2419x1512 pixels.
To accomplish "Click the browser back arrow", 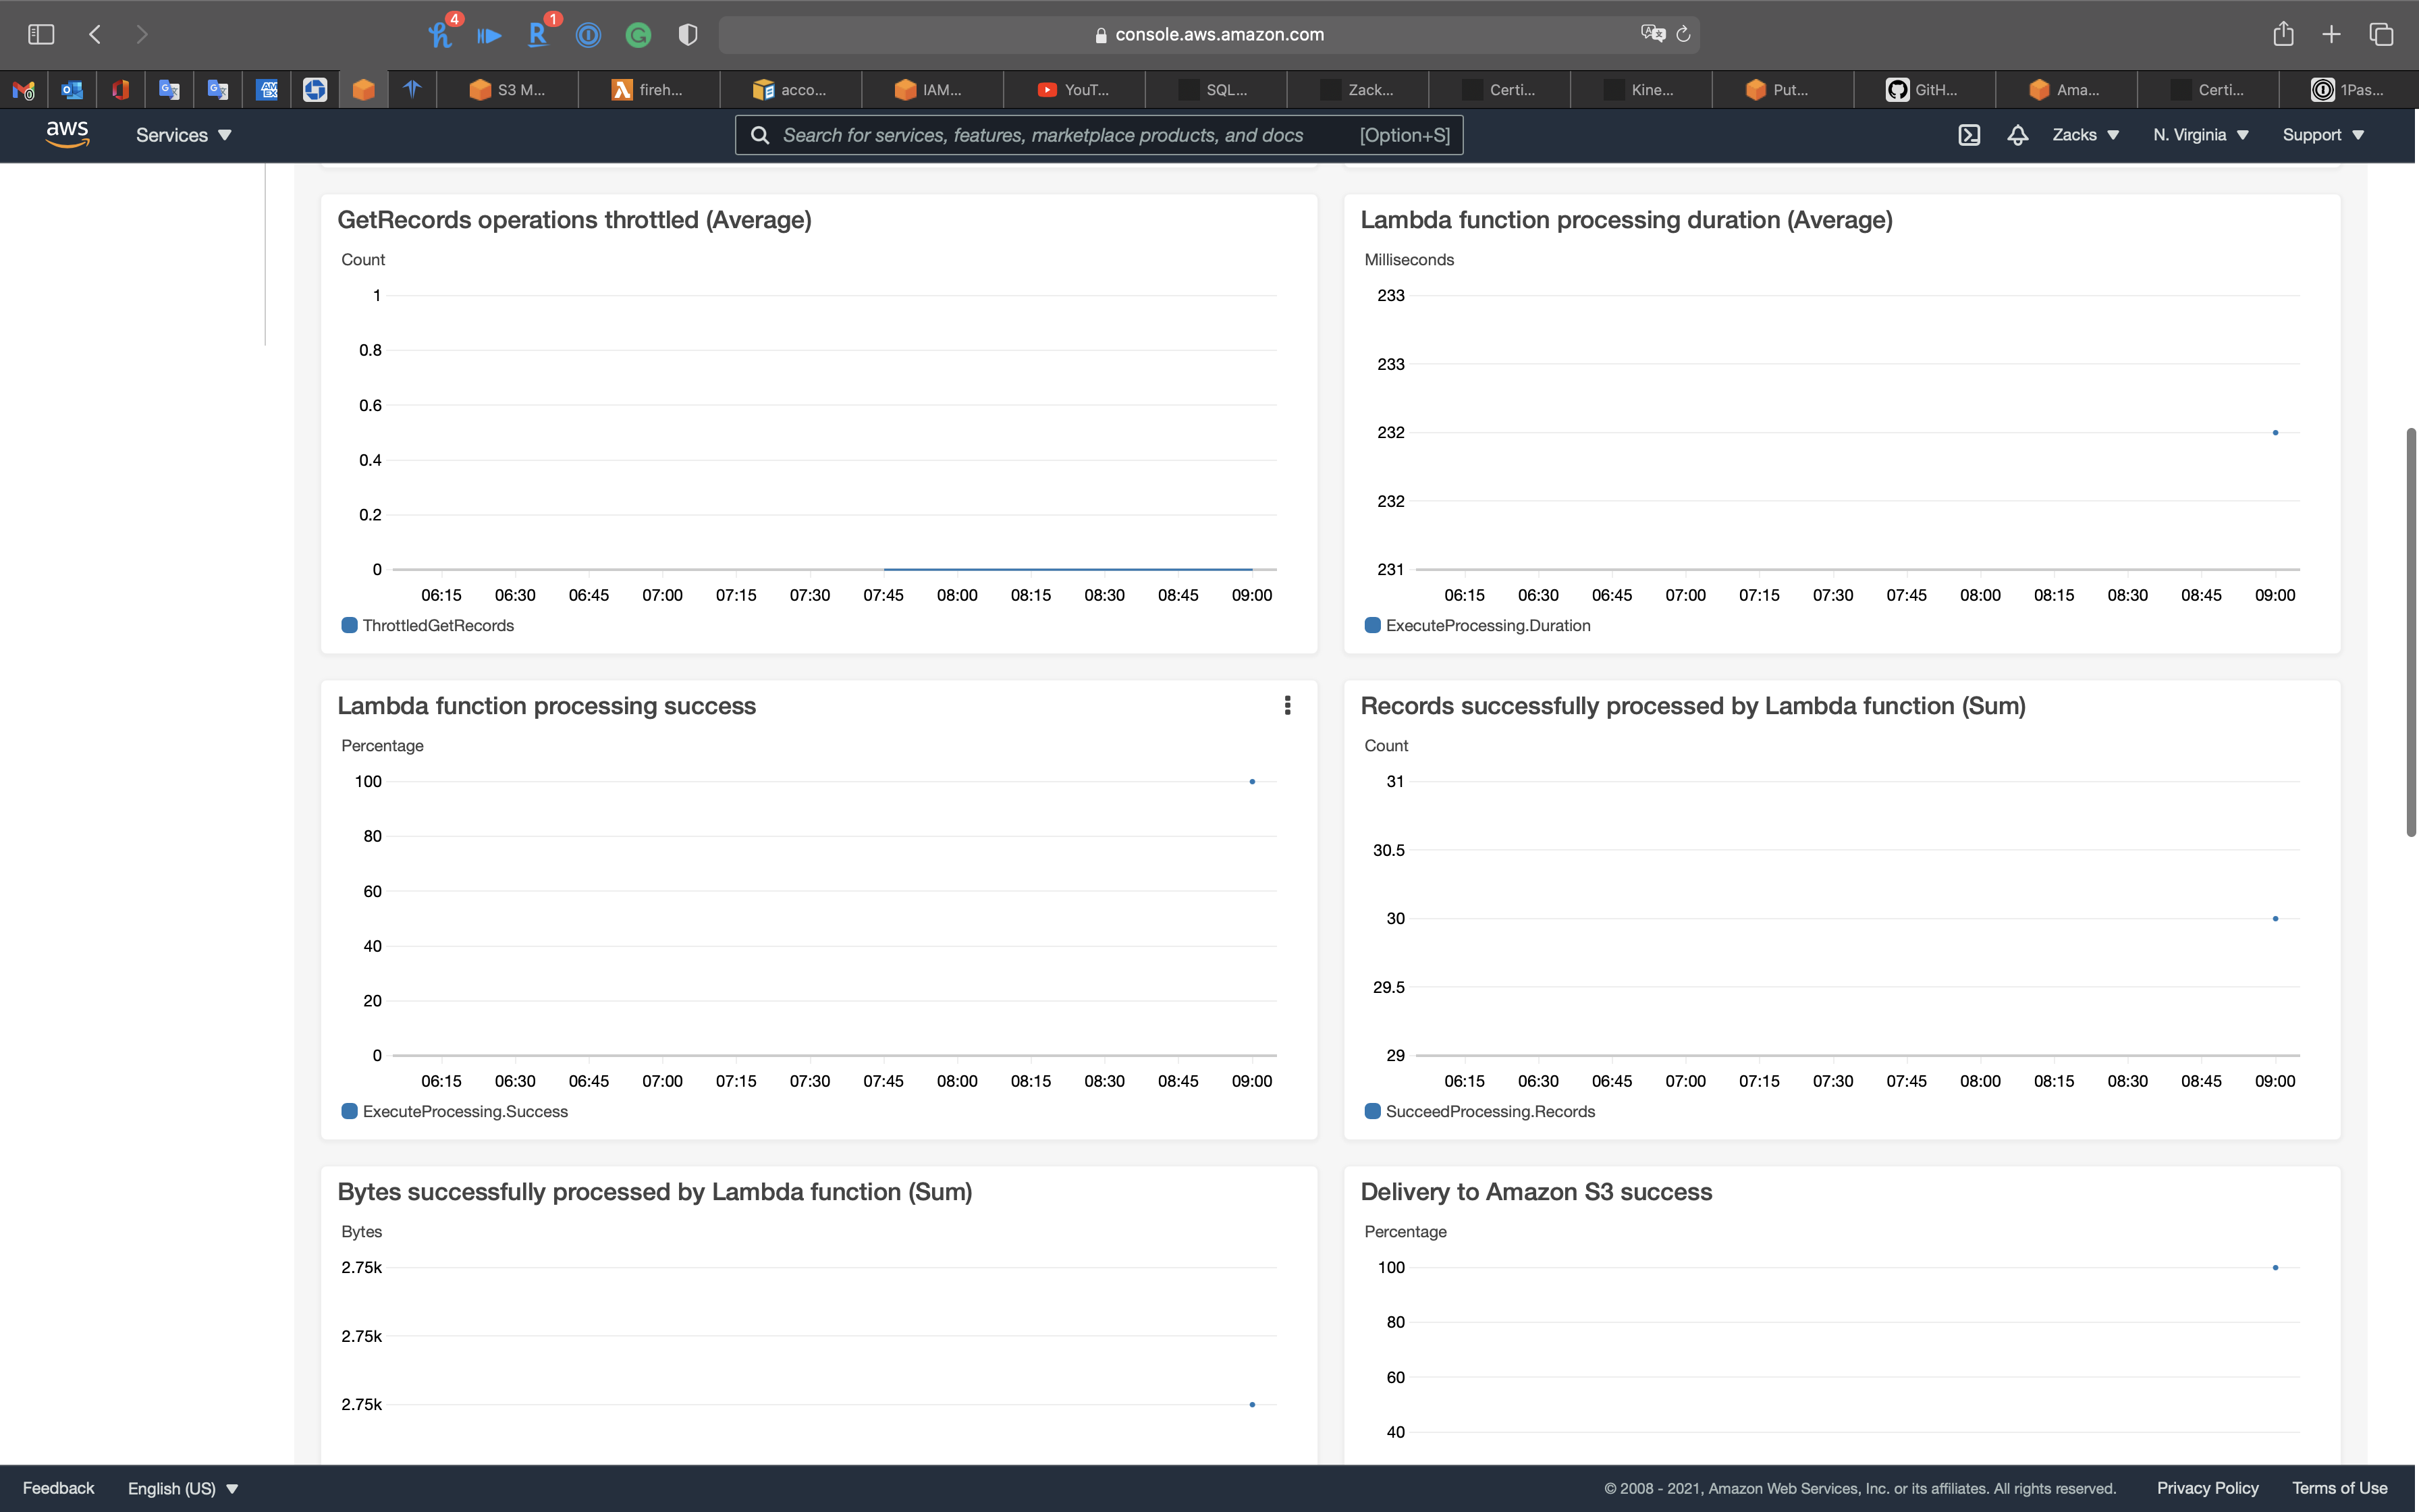I will tap(95, 35).
